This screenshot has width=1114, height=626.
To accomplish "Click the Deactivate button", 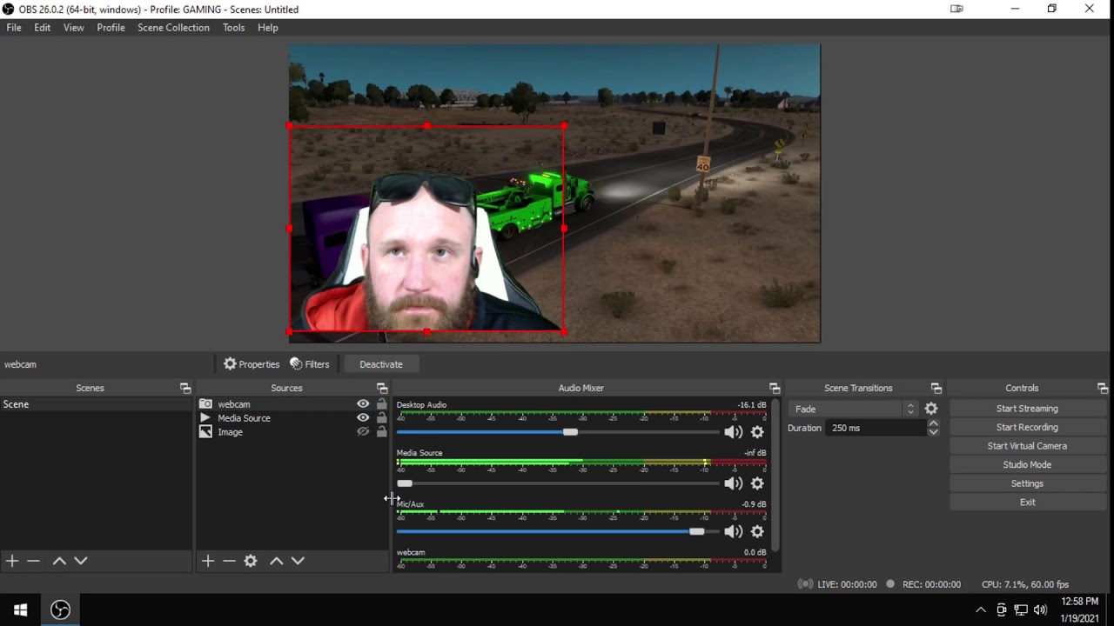I will (x=381, y=364).
